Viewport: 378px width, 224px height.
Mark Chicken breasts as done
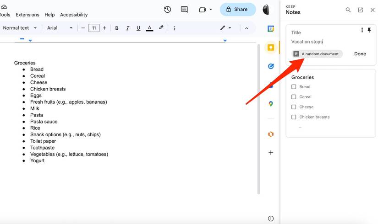click(x=294, y=117)
